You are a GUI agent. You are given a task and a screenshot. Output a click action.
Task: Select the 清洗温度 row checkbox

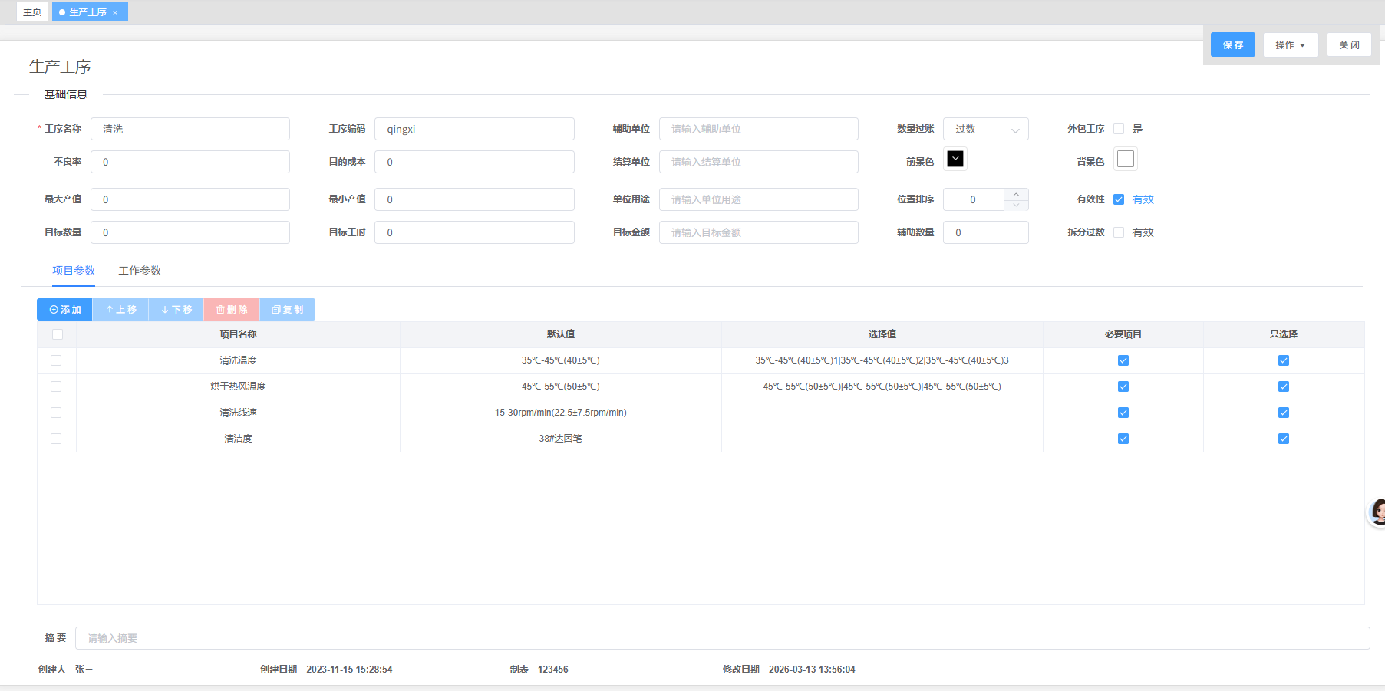click(x=56, y=360)
